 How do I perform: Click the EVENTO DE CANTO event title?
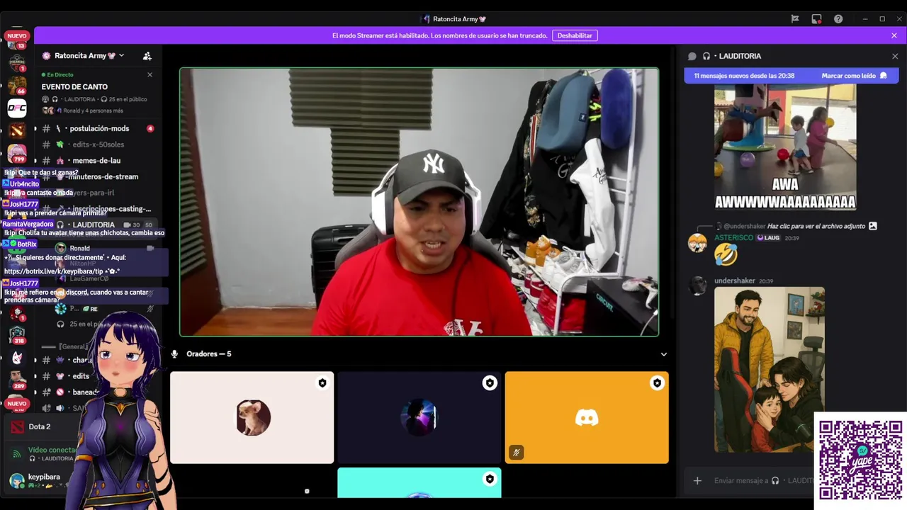click(74, 87)
